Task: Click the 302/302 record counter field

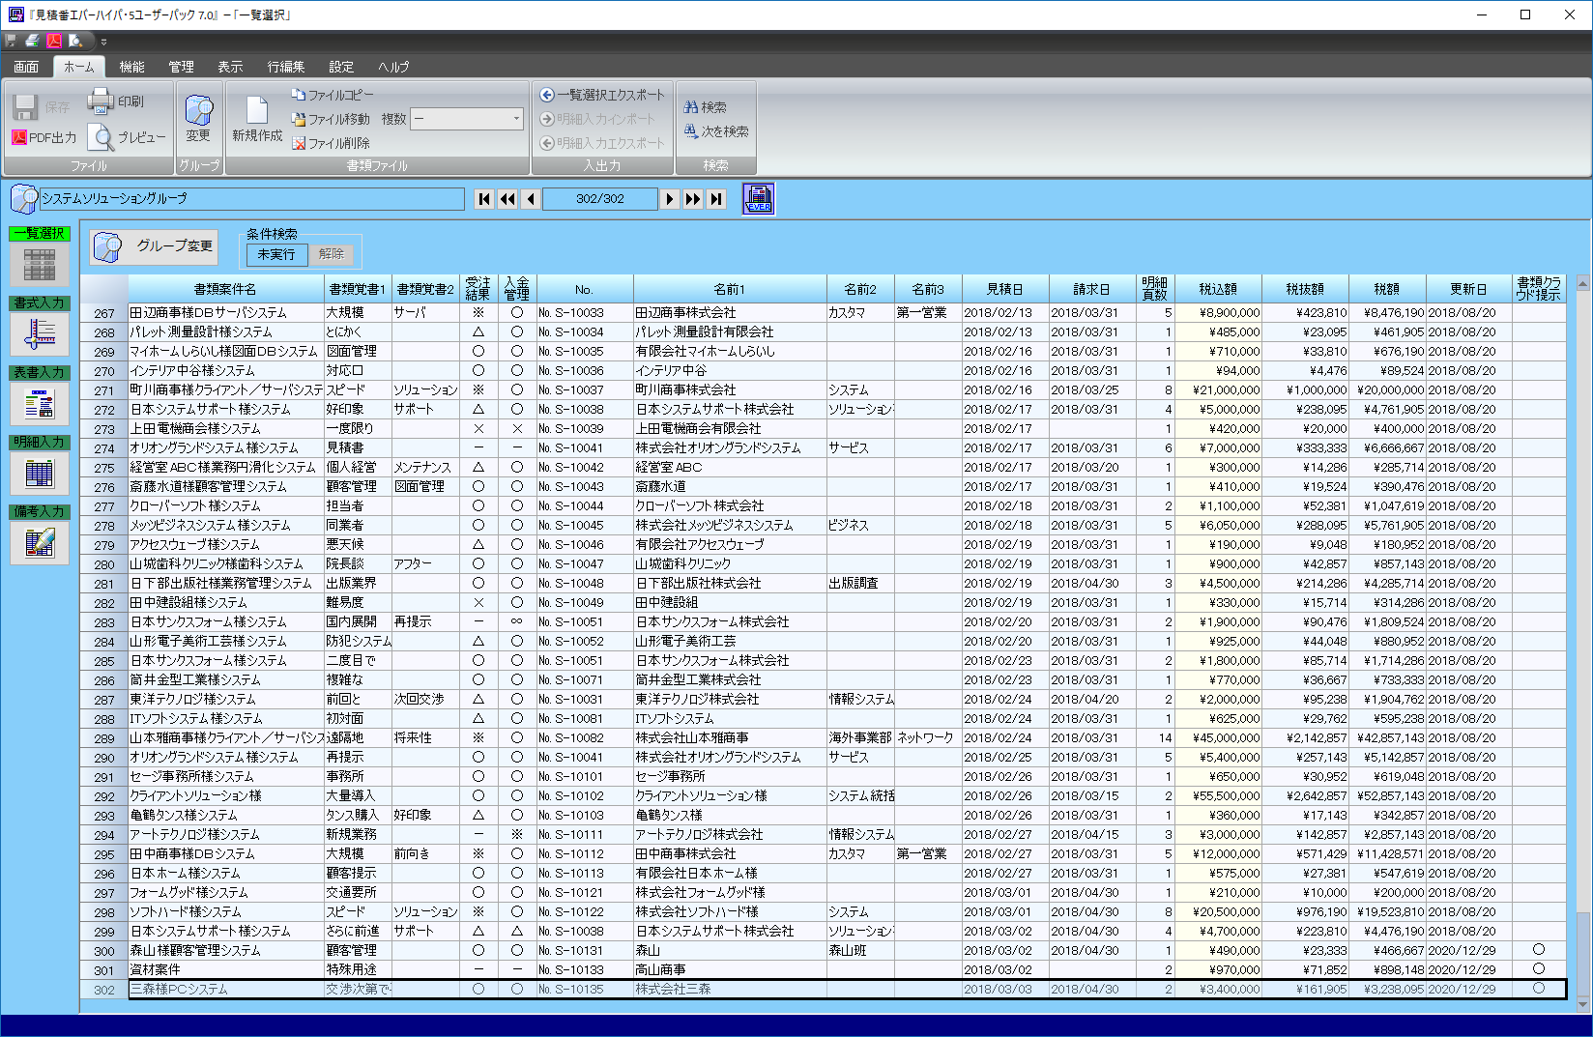Action: tap(600, 199)
